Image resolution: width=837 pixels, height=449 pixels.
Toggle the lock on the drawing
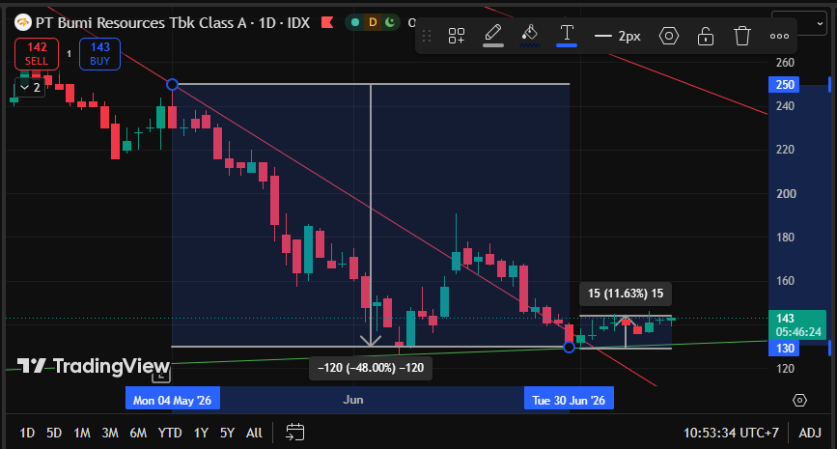(706, 36)
